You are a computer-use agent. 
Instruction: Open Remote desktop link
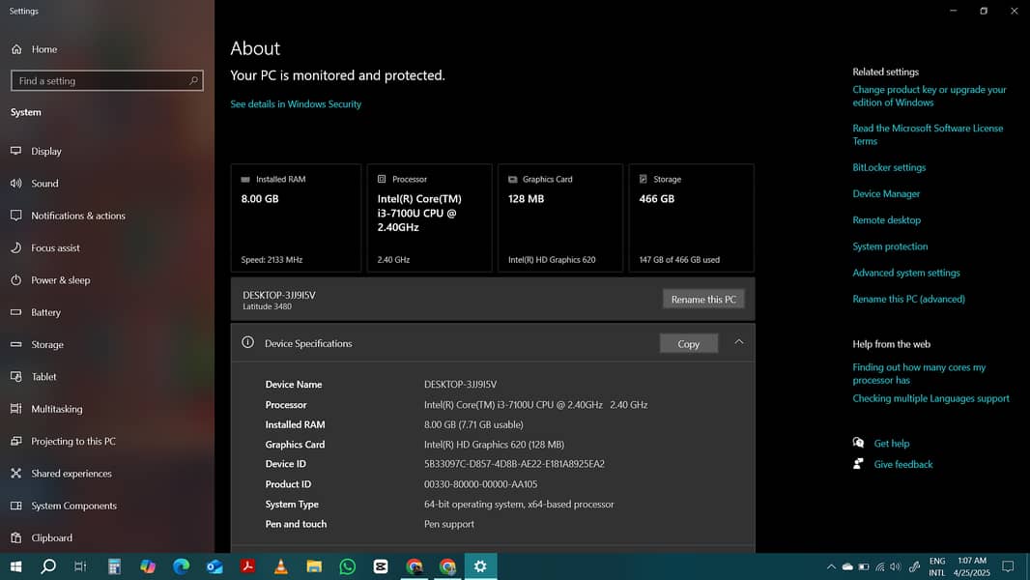(x=886, y=220)
